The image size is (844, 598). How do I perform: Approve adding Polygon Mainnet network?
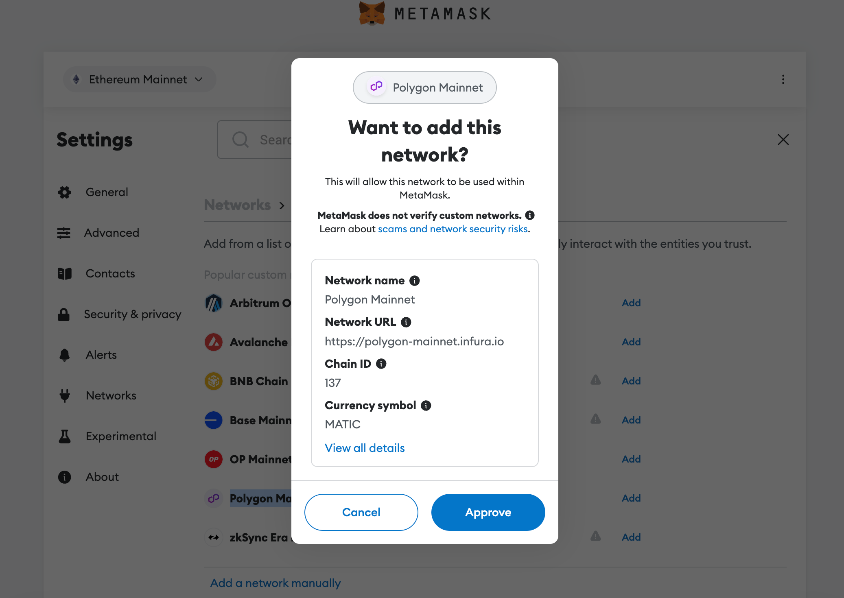point(488,512)
